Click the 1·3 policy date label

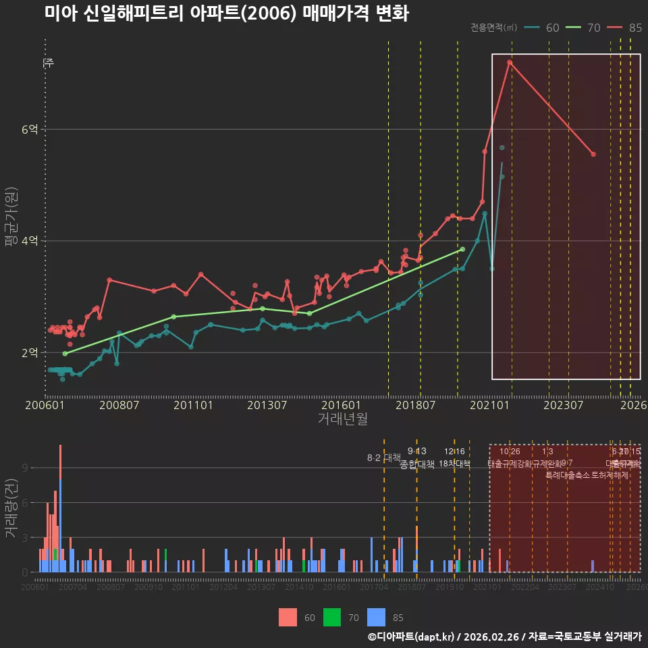[x=547, y=452]
